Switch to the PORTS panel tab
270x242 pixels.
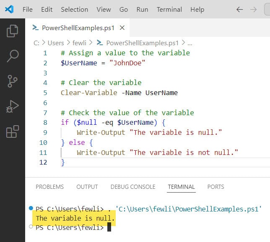(215, 187)
